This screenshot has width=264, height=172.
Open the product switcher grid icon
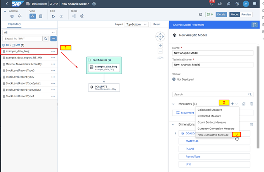click(255, 4)
